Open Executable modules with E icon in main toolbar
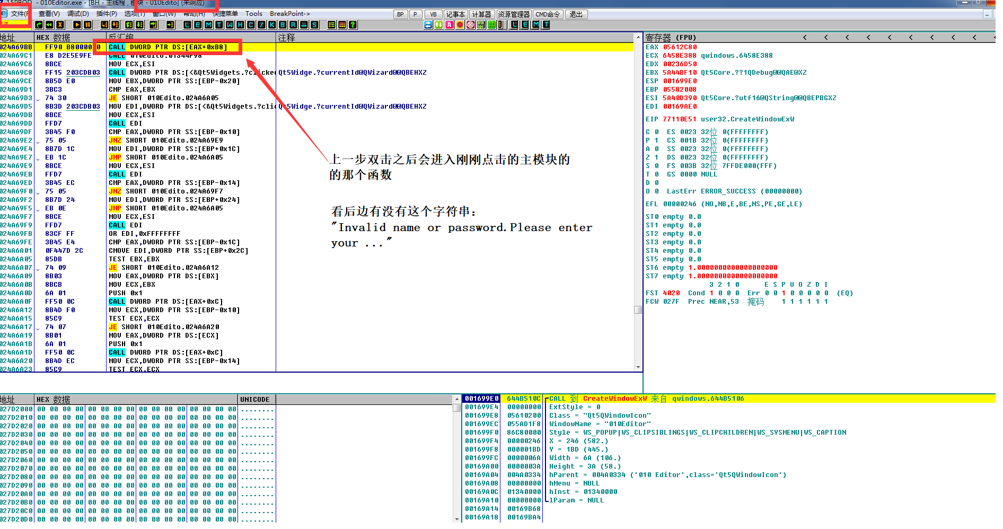Viewport: 1003px width, 529px height. (x=198, y=24)
